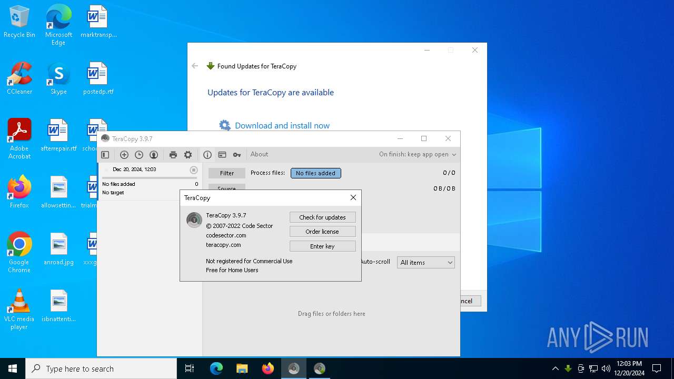Maximize the TeraCopy 3.9.7 window
The width and height of the screenshot is (674, 379).
pos(424,138)
